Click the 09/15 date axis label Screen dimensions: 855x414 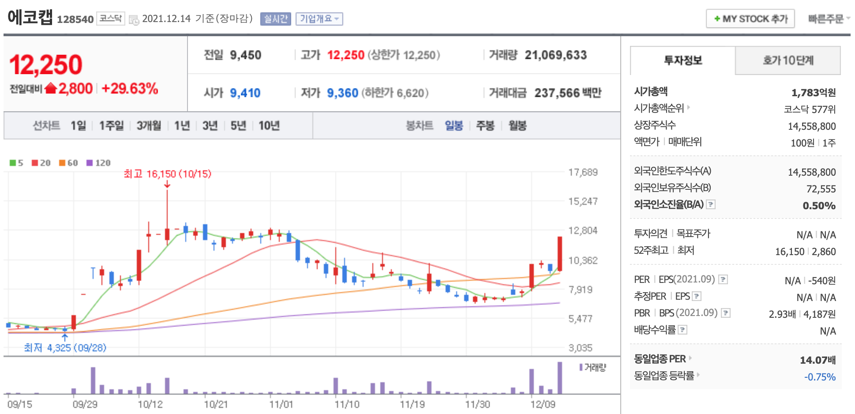click(x=20, y=404)
